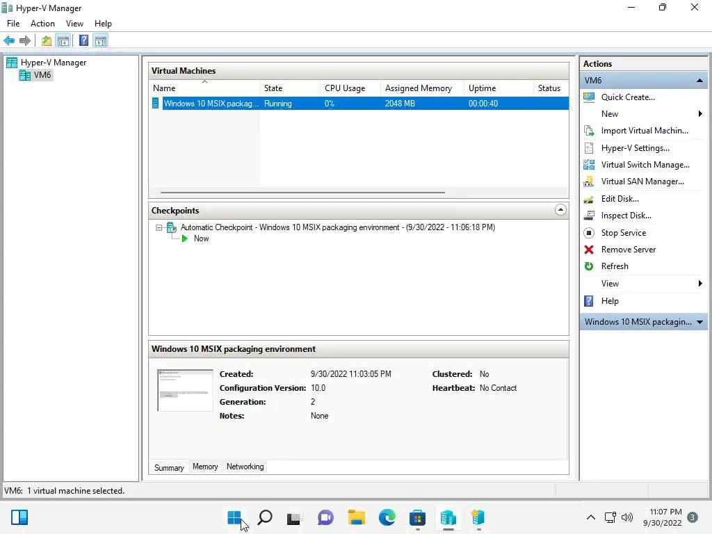Sort by the State column header
The height and width of the screenshot is (534, 712).
[290, 88]
